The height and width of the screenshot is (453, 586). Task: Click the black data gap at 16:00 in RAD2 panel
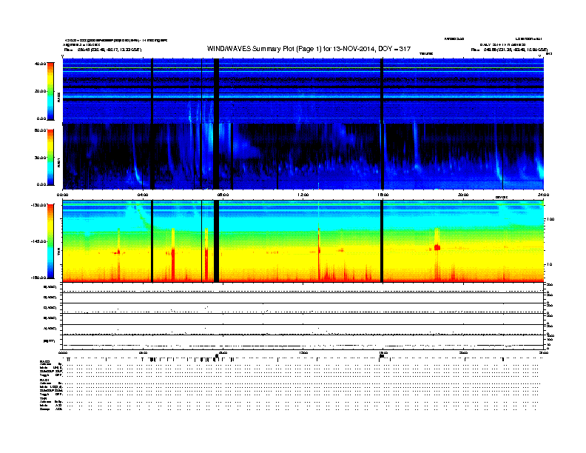(x=382, y=91)
